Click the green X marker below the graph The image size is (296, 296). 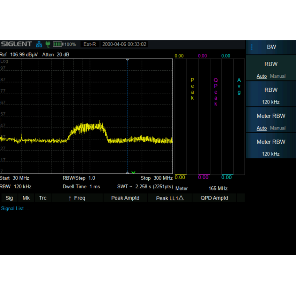point(133,172)
